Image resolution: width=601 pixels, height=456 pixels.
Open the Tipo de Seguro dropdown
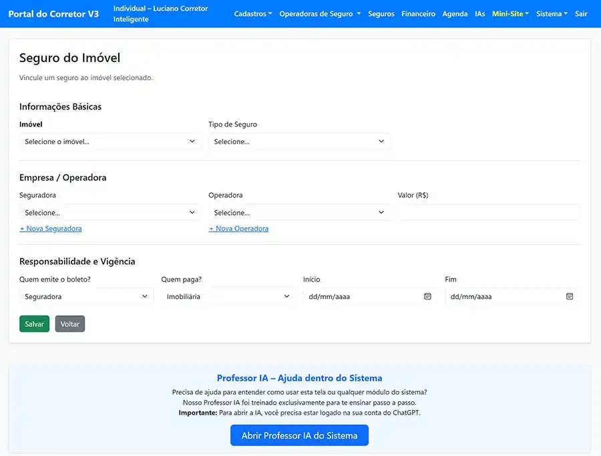coord(298,141)
